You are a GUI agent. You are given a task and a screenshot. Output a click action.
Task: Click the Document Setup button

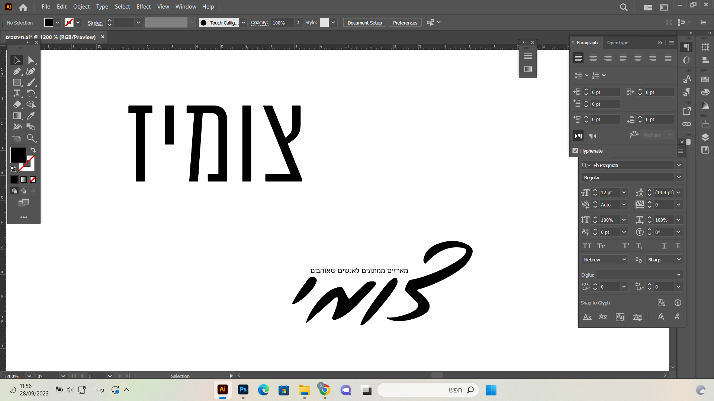tap(364, 22)
